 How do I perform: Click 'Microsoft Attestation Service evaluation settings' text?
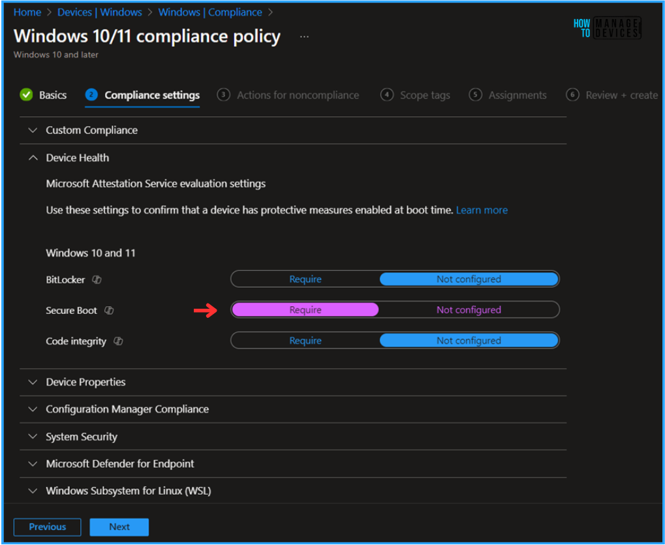pos(156,183)
